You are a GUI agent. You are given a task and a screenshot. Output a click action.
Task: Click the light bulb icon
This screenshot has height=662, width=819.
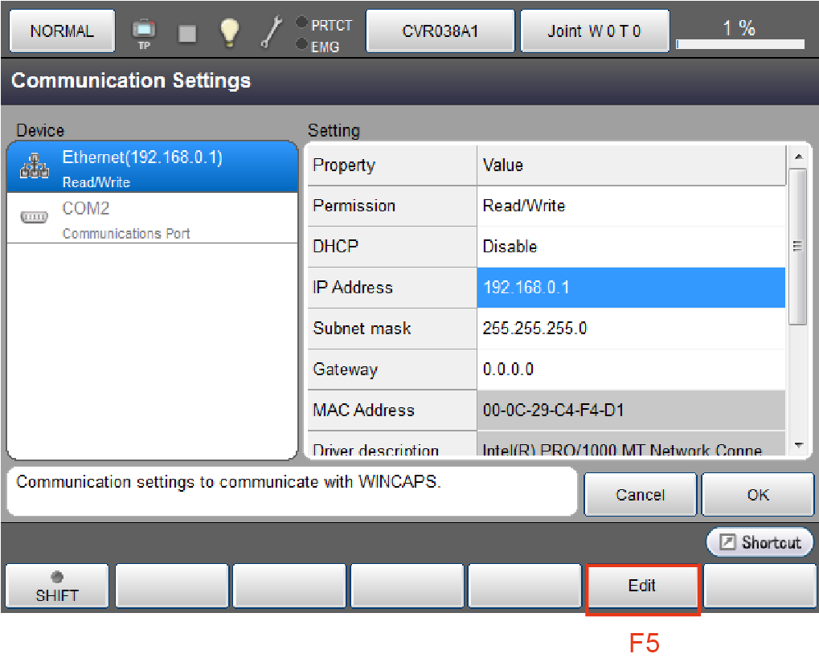click(x=231, y=32)
